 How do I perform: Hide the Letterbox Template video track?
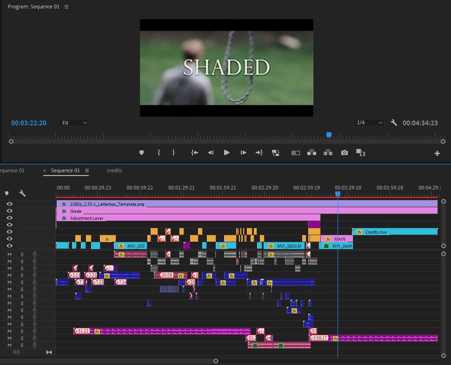tap(9, 203)
